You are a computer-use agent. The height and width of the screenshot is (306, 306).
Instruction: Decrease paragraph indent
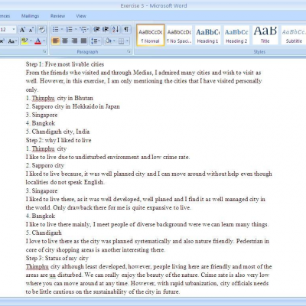[x=96, y=29]
